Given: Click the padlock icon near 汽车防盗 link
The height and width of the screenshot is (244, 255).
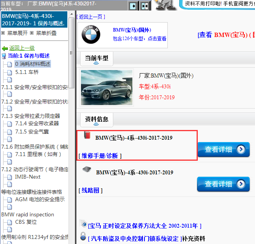Looking at the screenshot, I should 83,236.
